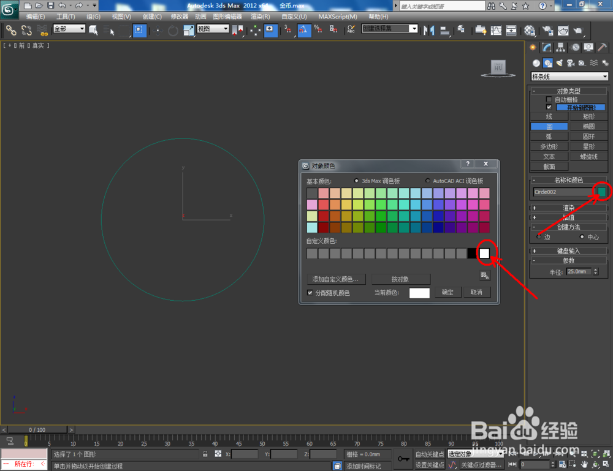
Task: Open the Modify panel tab icon
Action: click(x=546, y=47)
